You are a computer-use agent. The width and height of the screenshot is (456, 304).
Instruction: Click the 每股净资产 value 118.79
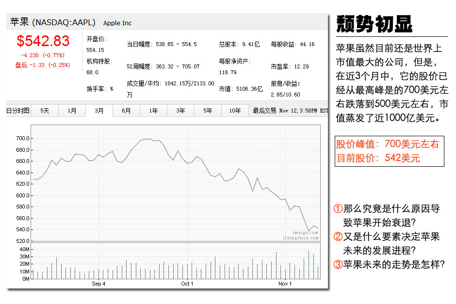pyautogui.click(x=228, y=72)
